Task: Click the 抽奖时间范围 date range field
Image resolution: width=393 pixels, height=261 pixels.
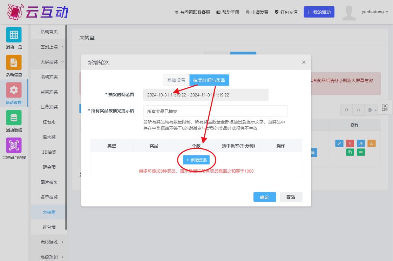Action: coord(206,95)
